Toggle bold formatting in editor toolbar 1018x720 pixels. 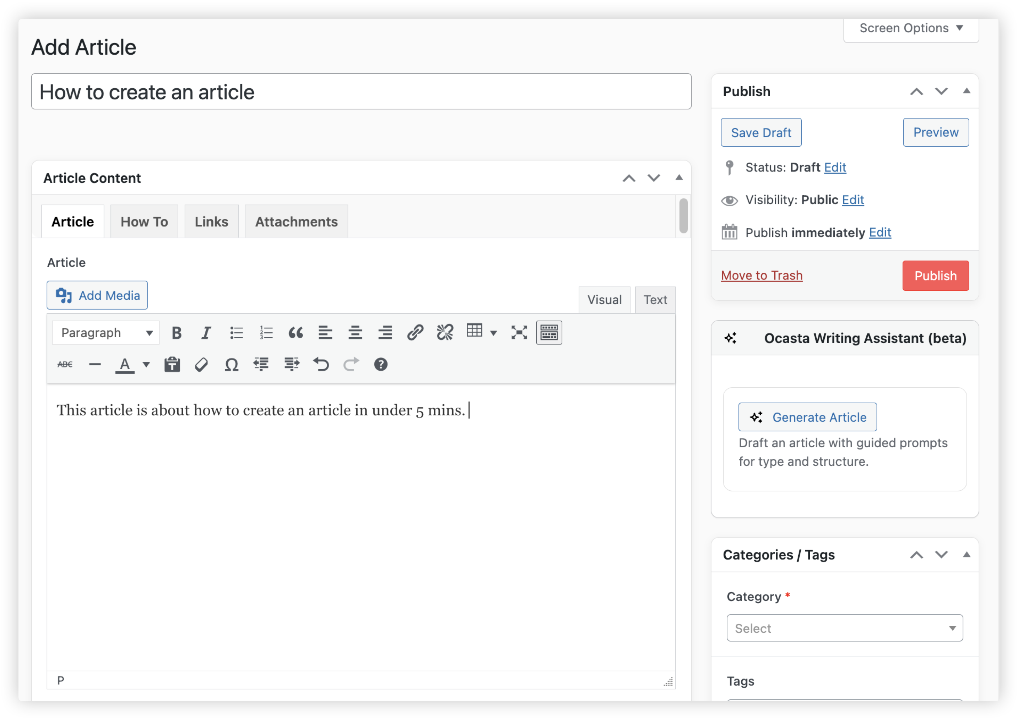point(177,333)
